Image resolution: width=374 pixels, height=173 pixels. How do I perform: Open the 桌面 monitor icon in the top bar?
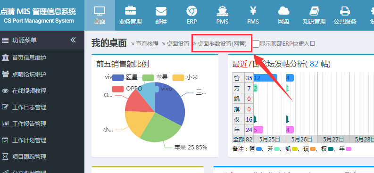[100, 11]
